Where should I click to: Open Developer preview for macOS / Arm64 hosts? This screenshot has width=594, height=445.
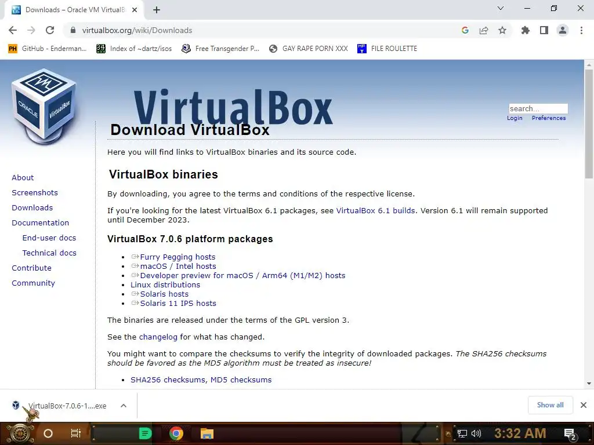point(242,275)
